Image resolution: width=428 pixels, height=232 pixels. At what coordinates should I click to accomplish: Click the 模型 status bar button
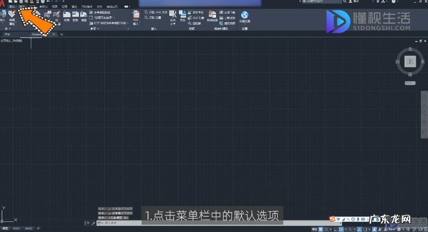pos(315,229)
